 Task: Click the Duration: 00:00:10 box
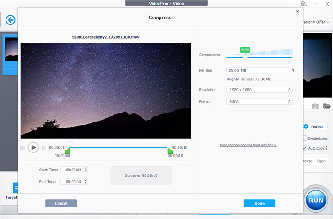point(141,176)
